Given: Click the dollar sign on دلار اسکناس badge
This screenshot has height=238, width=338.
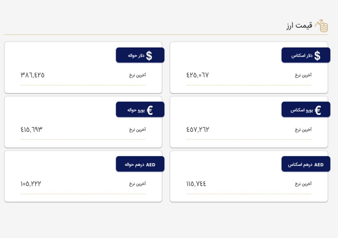Looking at the screenshot, I should coord(317,56).
